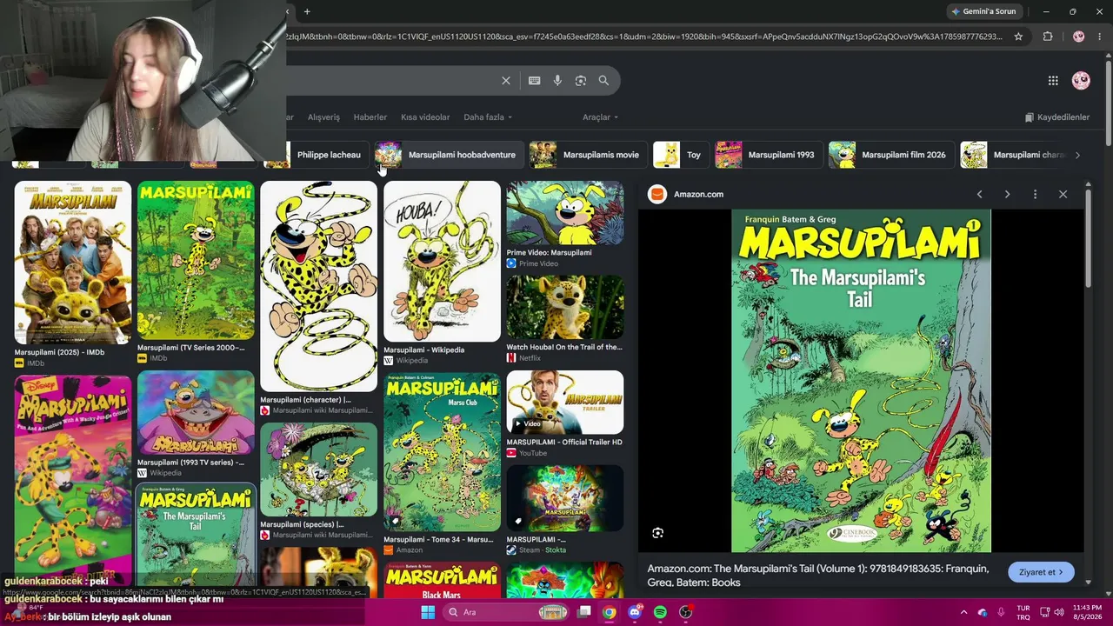Open a new browser tab
Screen dimensions: 1113x626
(307, 11)
